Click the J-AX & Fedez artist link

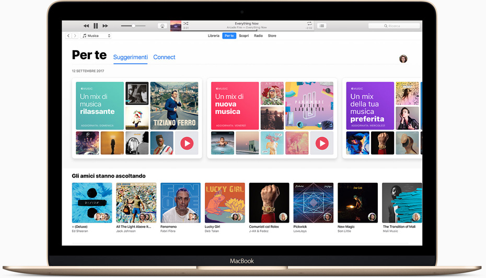259,231
